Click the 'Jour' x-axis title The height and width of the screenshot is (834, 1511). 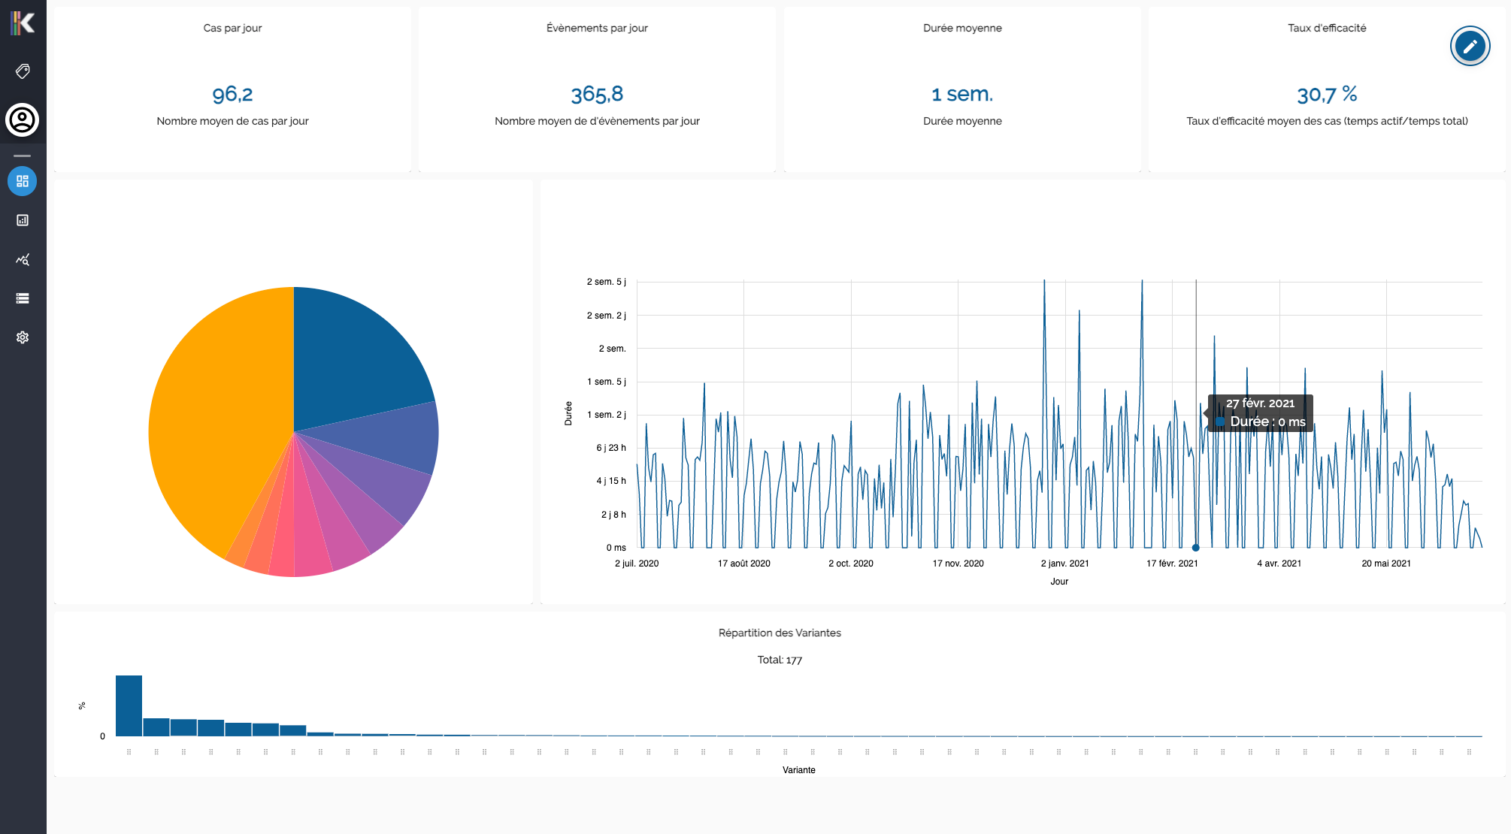(x=1059, y=582)
